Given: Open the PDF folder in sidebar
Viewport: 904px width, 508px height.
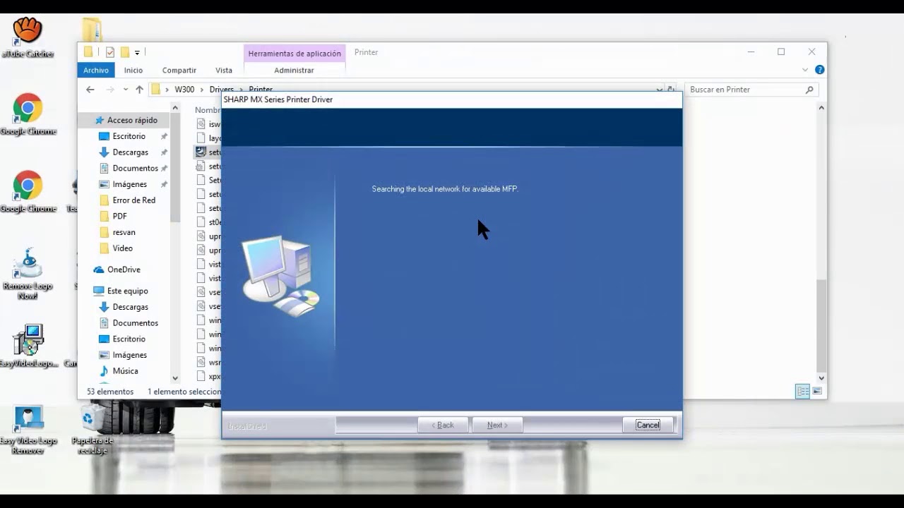Looking at the screenshot, I should tap(119, 216).
